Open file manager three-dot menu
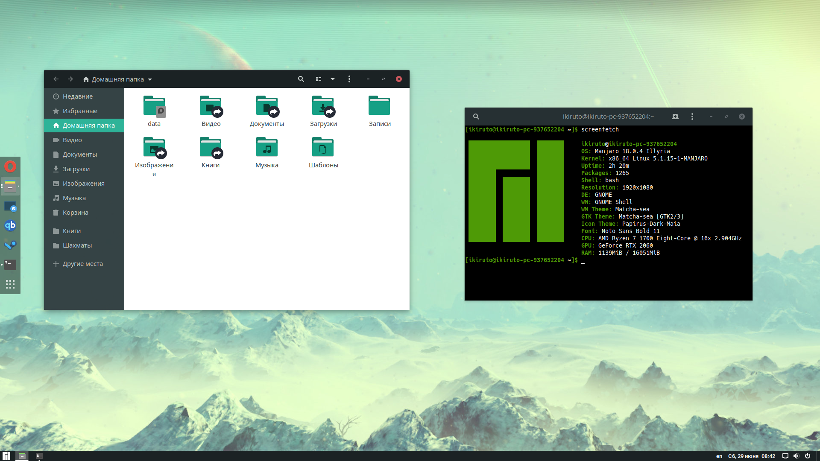 (x=349, y=79)
